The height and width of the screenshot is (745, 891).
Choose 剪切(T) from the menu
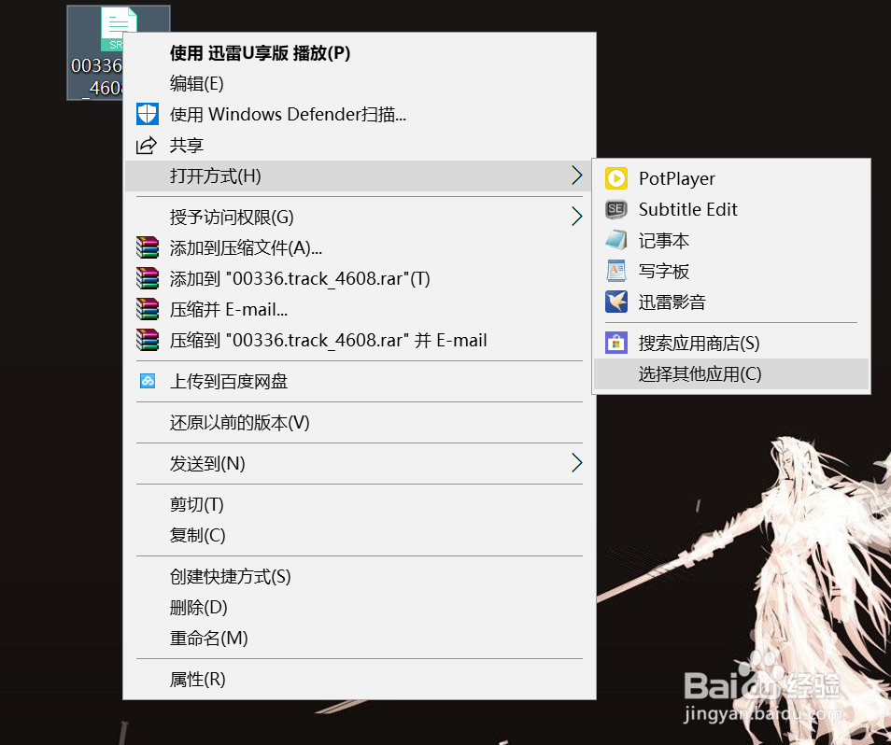pyautogui.click(x=360, y=504)
